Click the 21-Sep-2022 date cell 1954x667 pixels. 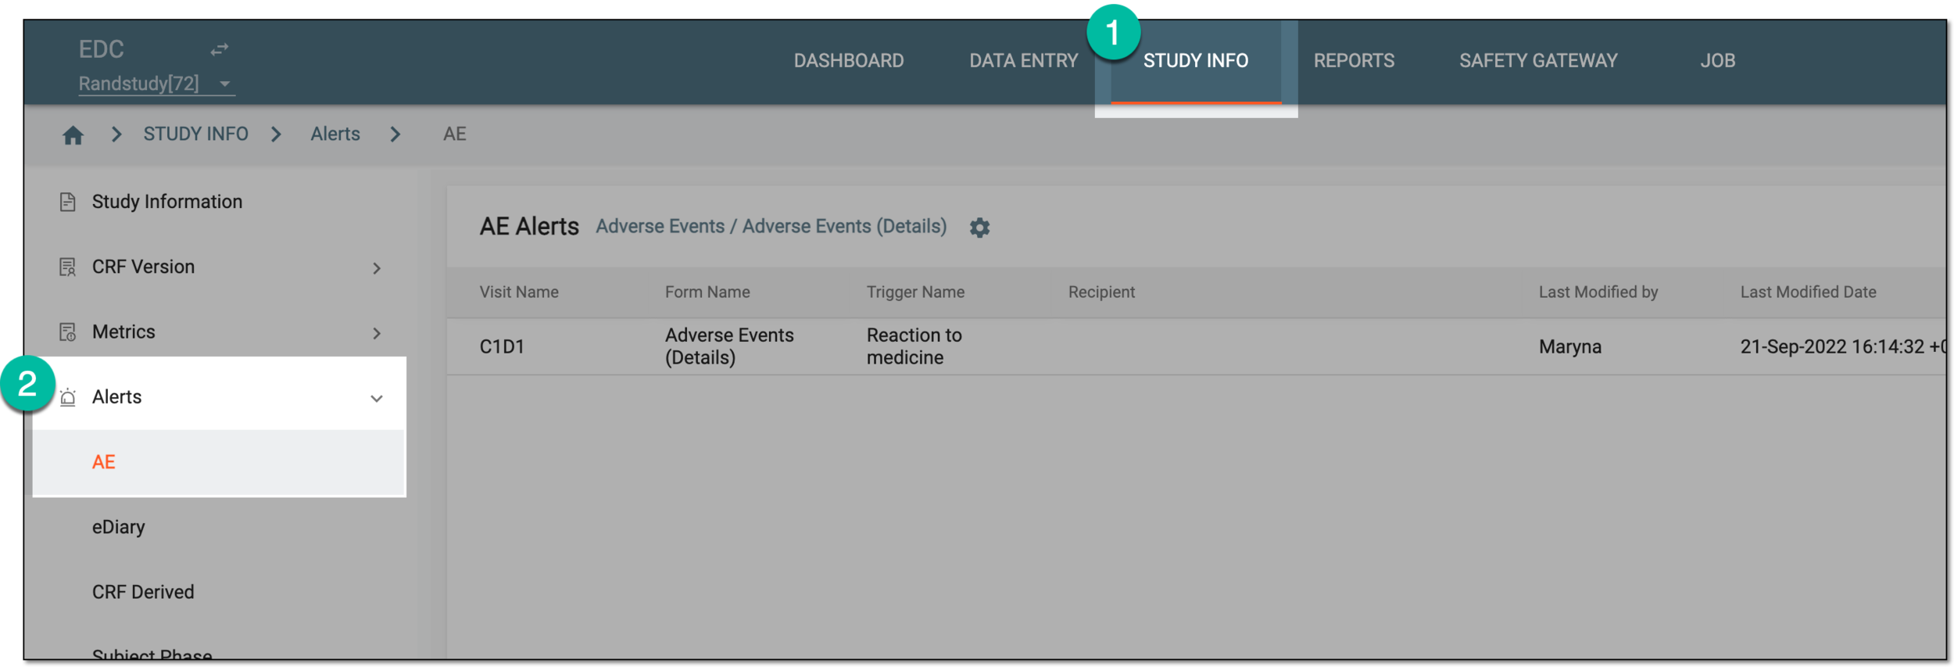click(x=1843, y=347)
